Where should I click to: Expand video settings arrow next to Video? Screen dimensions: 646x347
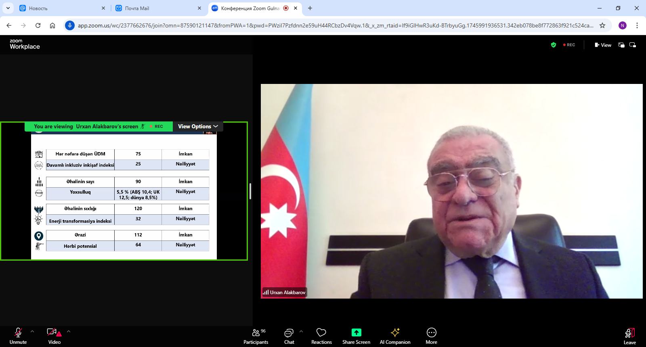click(69, 331)
